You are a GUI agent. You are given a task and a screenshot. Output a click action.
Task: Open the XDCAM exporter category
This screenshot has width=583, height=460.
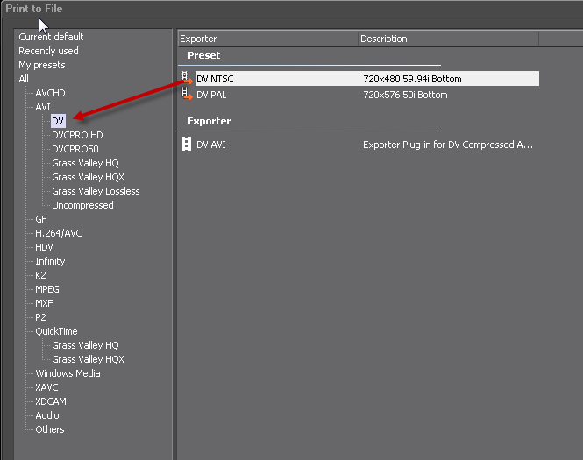click(x=50, y=401)
